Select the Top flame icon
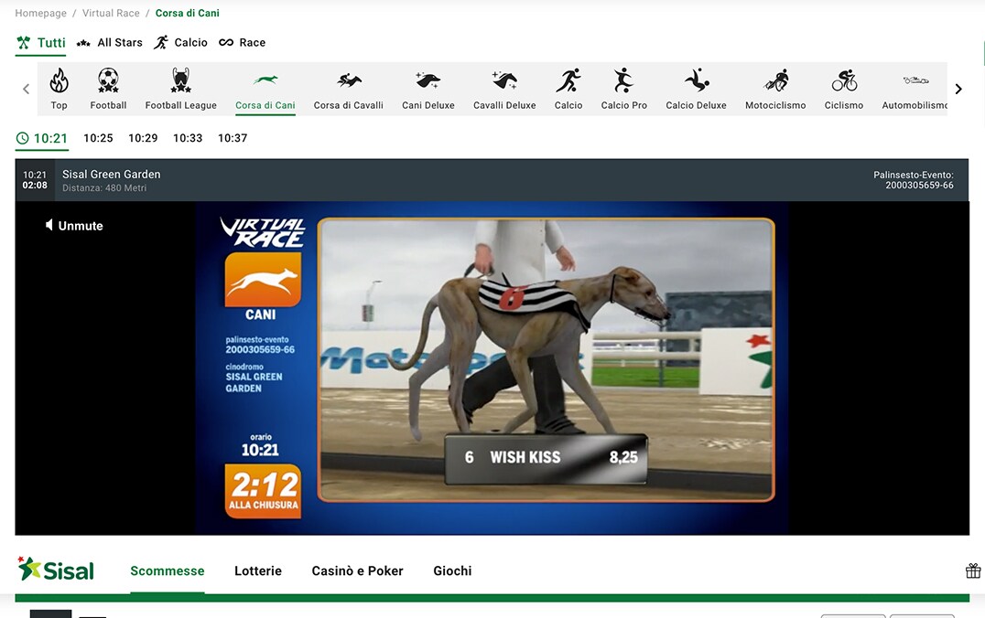The width and height of the screenshot is (985, 618). (x=60, y=80)
